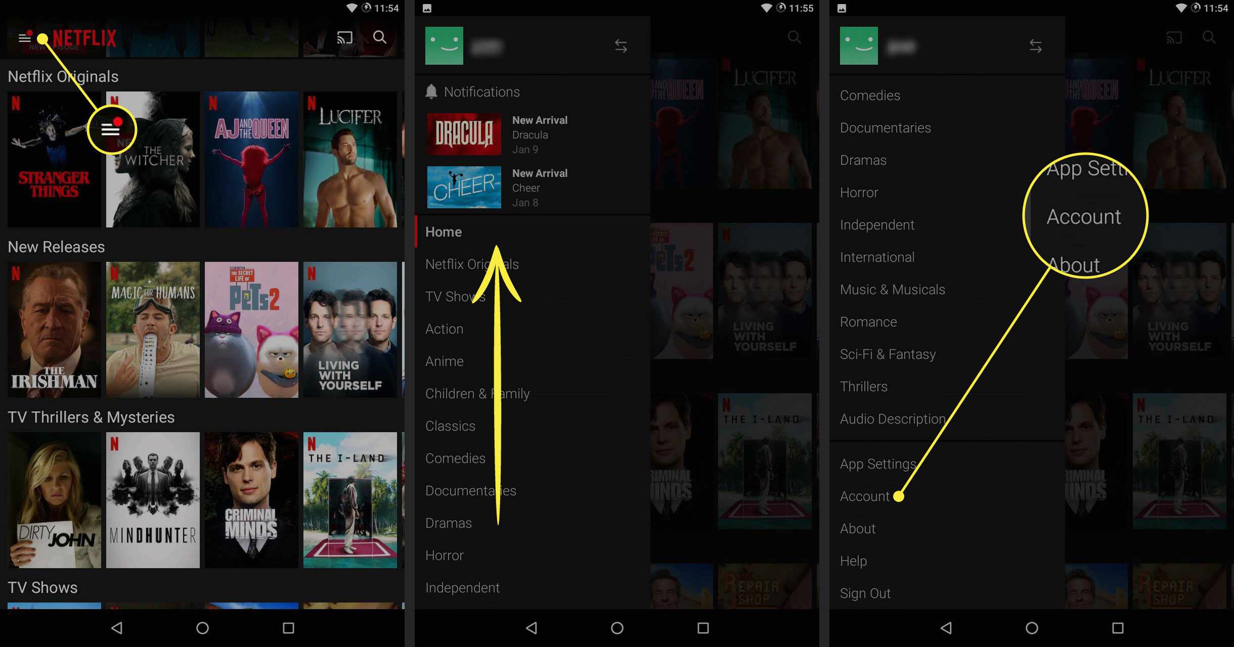Tap home circle in right screen nav bar
Image resolution: width=1234 pixels, height=647 pixels.
(x=1032, y=628)
